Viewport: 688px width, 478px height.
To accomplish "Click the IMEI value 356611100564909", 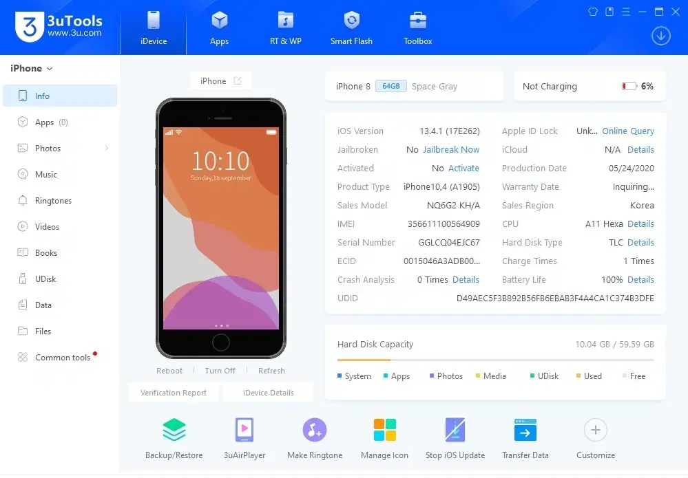I will (x=444, y=224).
